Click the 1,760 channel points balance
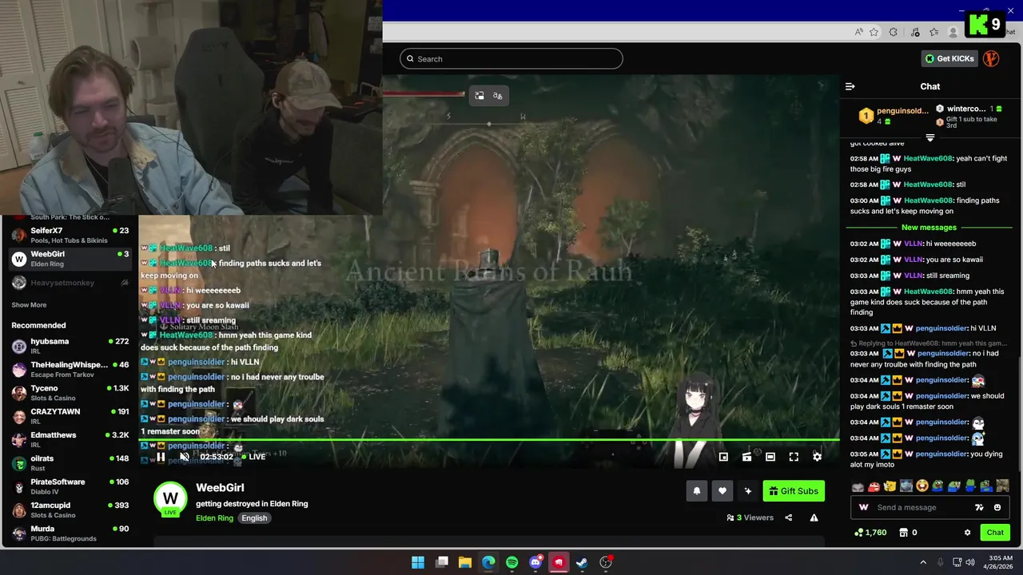This screenshot has width=1023, height=575. pos(870,533)
